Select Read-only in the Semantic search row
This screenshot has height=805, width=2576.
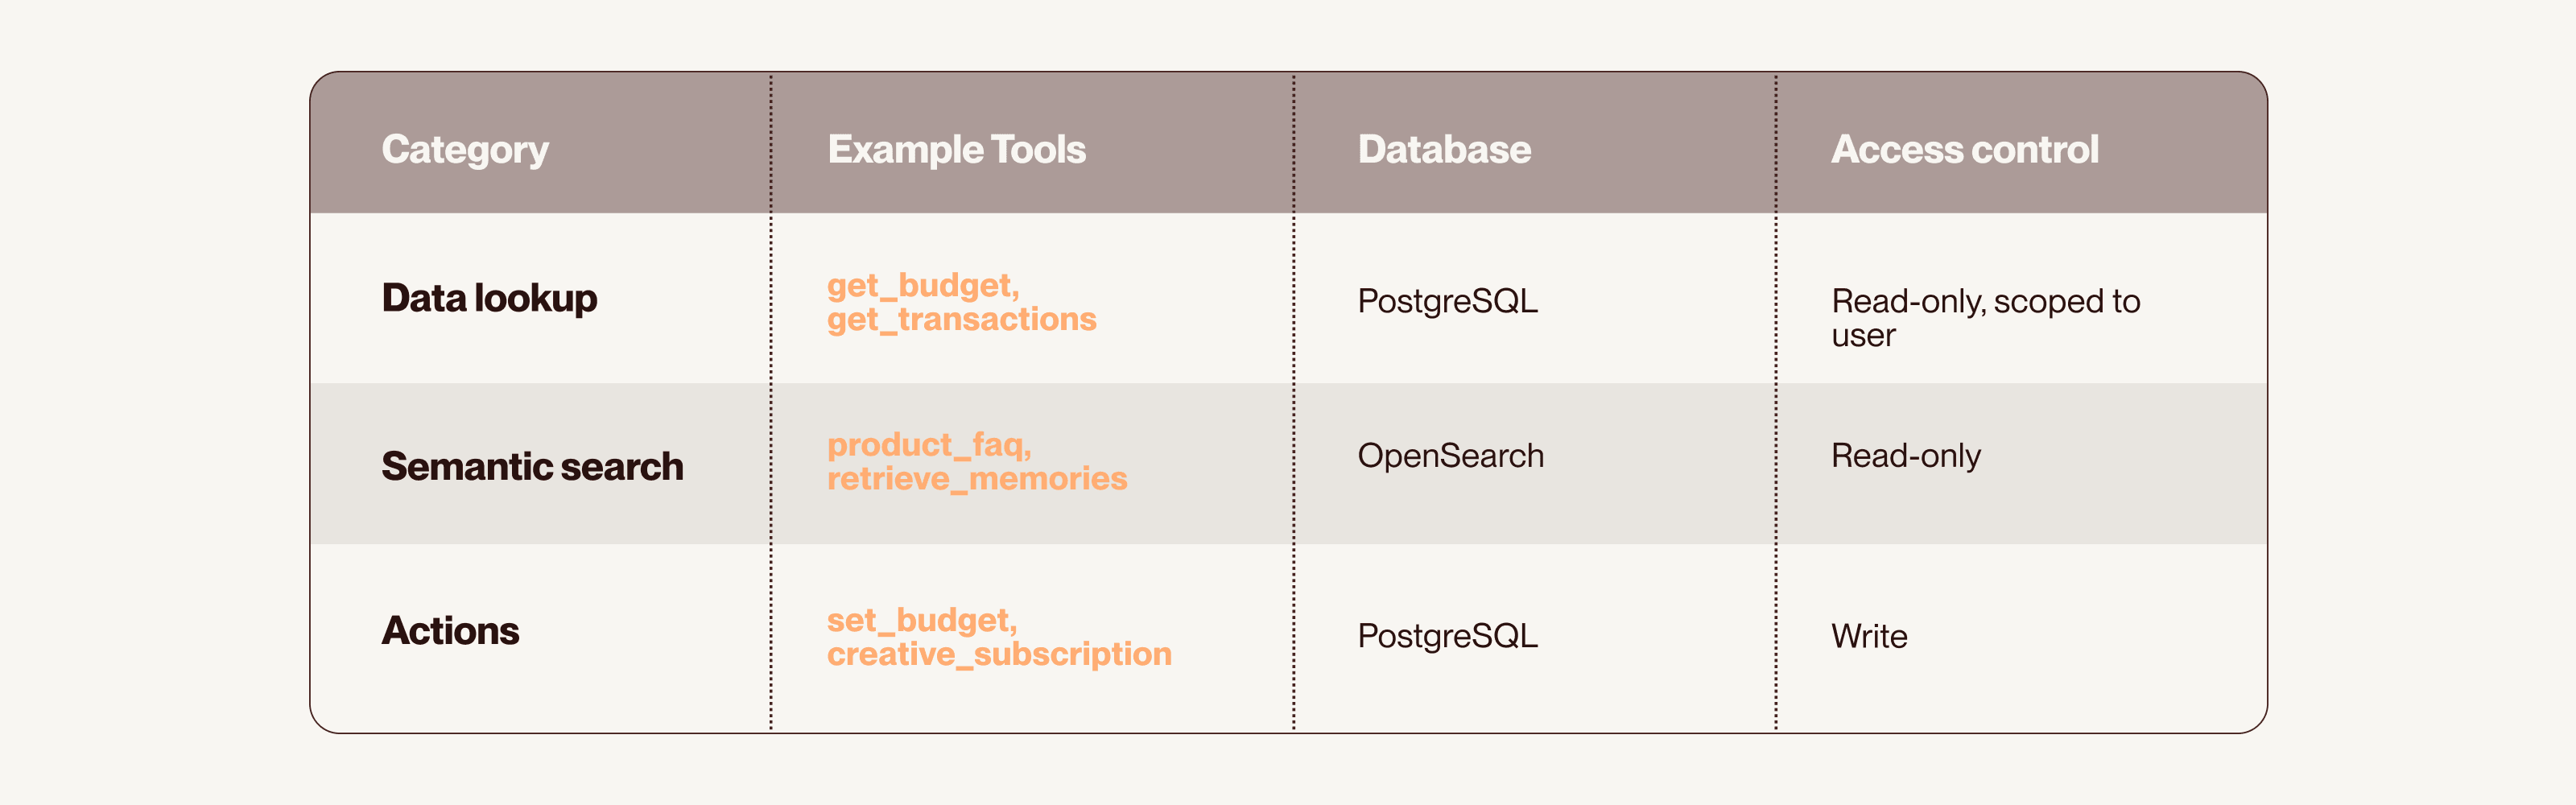[x=1905, y=456]
